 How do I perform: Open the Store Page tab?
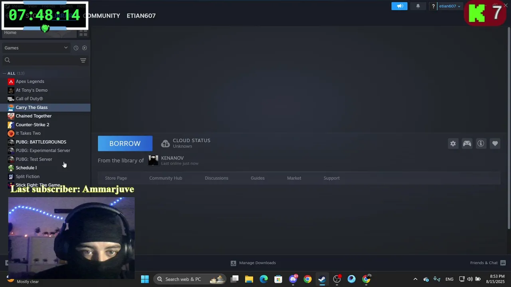[116, 178]
